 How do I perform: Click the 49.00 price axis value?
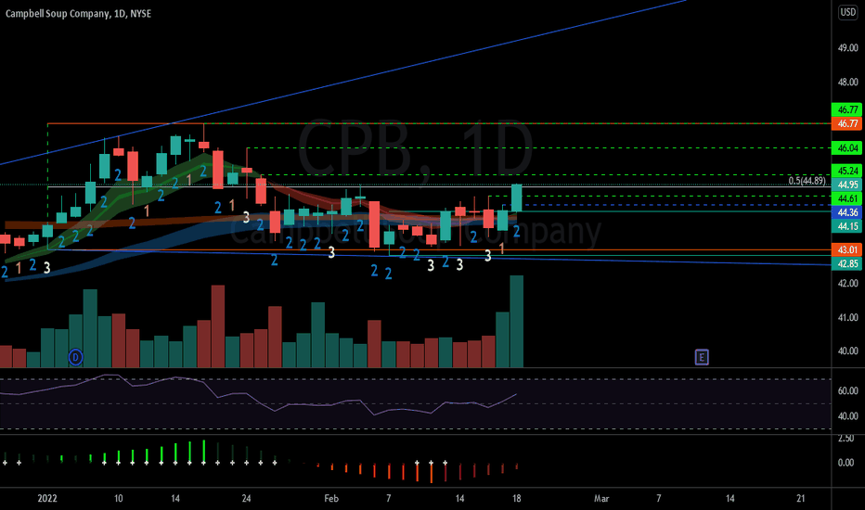[x=848, y=48]
